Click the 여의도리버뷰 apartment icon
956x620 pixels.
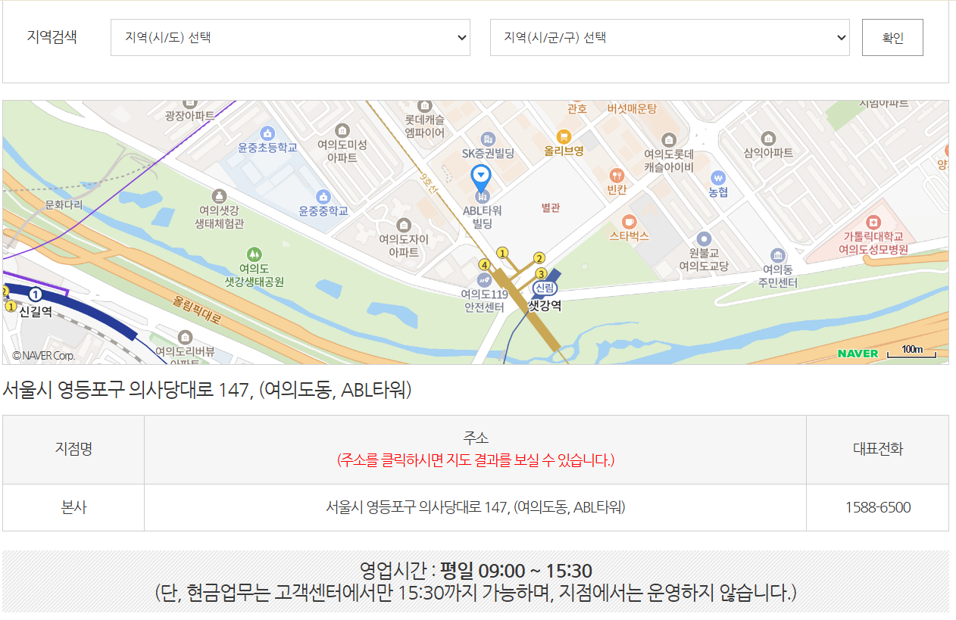click(185, 338)
